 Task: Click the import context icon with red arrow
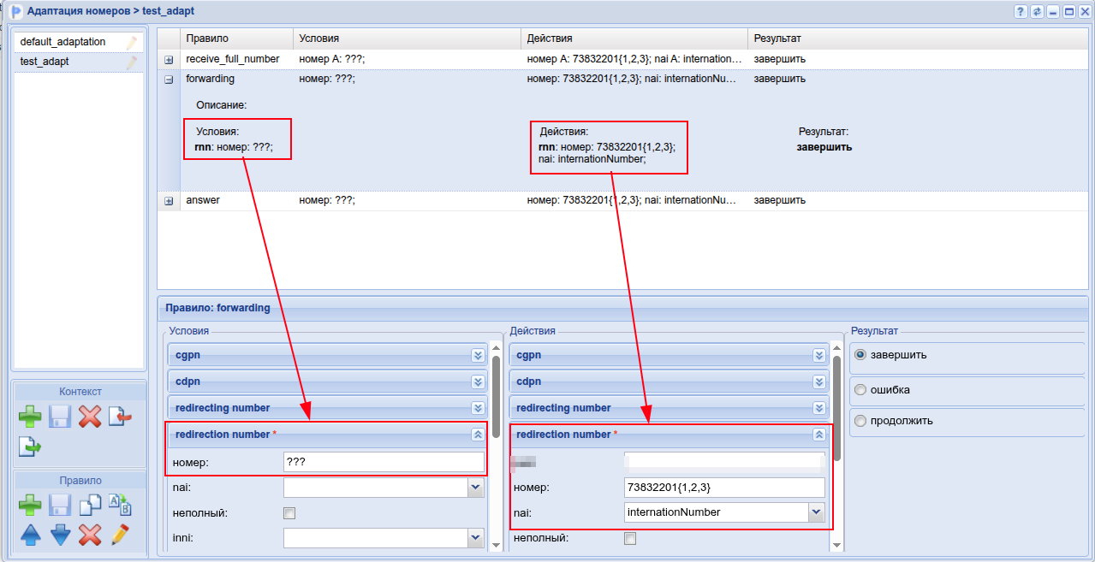point(120,417)
